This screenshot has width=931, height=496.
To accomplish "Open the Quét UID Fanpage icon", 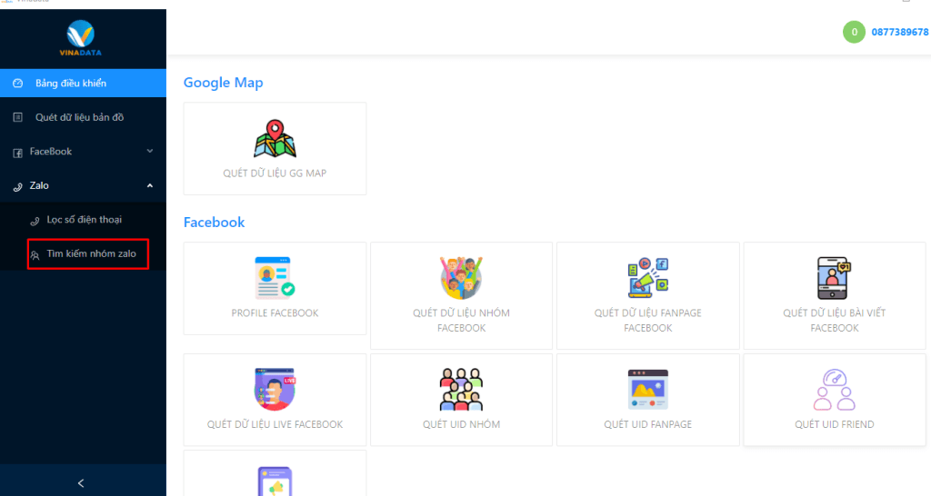I will point(647,389).
